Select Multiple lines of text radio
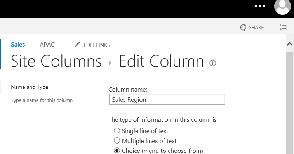The height and width of the screenshot is (154, 294). (117, 140)
